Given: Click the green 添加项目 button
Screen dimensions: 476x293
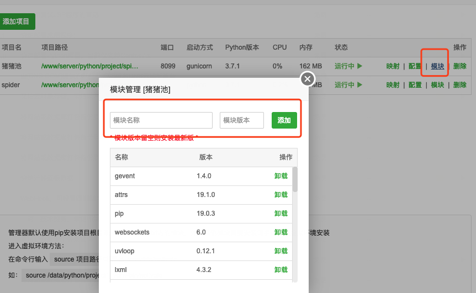Looking at the screenshot, I should (x=17, y=22).
